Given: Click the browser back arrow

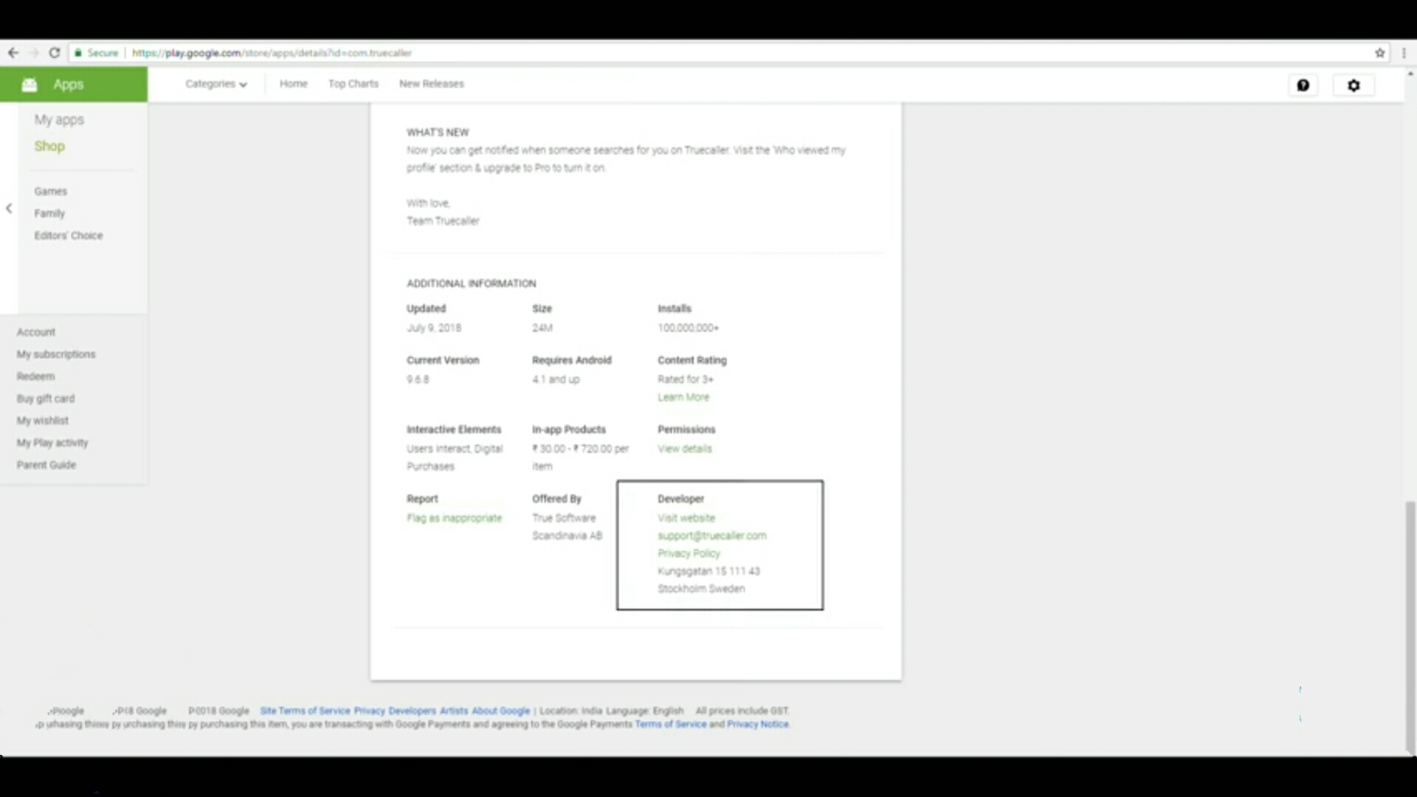Looking at the screenshot, I should click(x=13, y=52).
